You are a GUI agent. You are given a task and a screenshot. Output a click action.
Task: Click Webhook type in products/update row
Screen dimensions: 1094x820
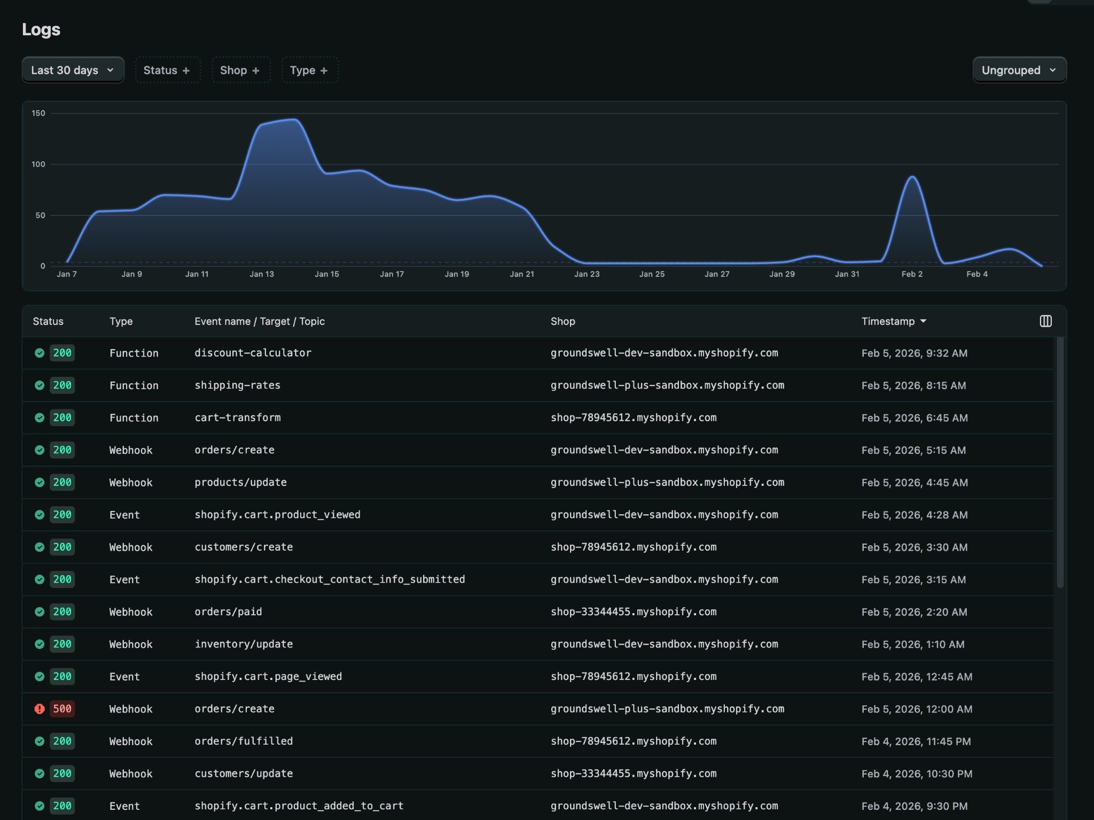pyautogui.click(x=131, y=482)
